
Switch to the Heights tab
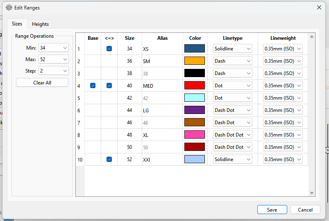40,24
